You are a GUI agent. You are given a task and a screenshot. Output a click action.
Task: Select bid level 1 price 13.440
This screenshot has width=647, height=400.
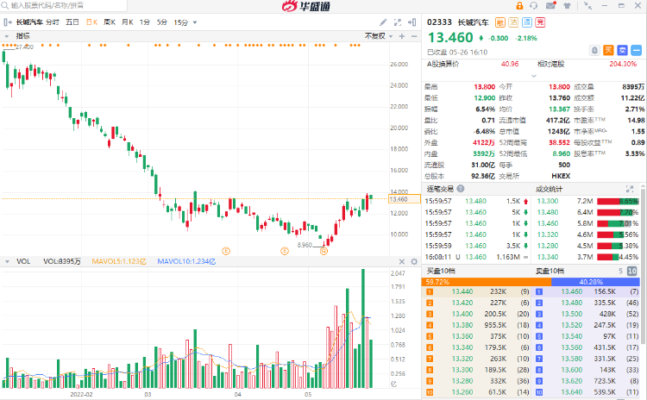[x=462, y=291]
